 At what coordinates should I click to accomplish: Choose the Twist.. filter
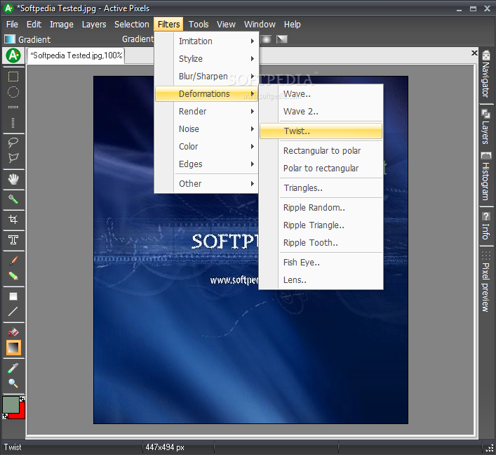click(x=321, y=131)
